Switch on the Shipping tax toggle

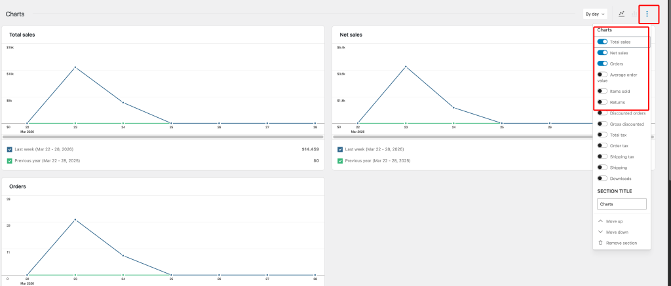pos(602,156)
